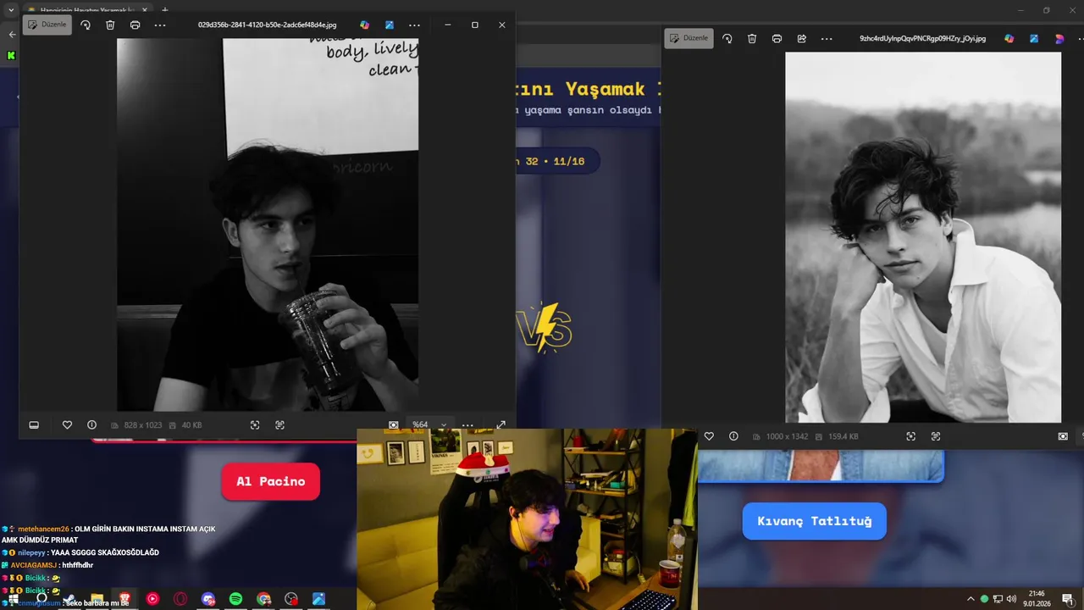Show hidden system tray icons
The image size is (1084, 610).
point(971,599)
